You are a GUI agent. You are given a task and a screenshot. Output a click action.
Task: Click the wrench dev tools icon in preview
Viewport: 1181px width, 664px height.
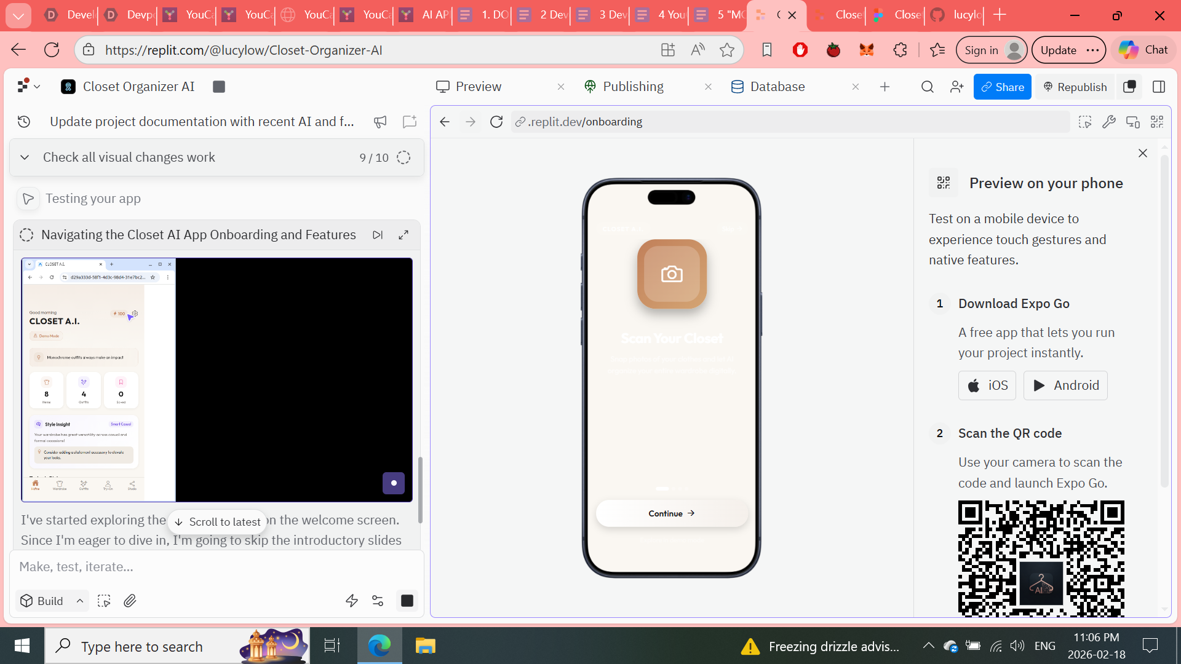tap(1108, 122)
